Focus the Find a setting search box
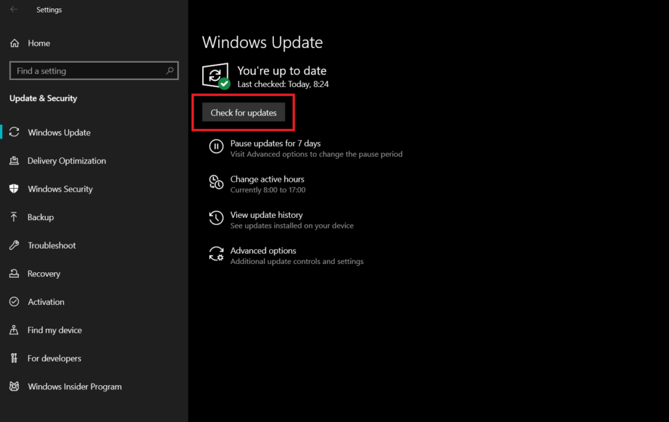Screen dimensions: 669x422 87,71
